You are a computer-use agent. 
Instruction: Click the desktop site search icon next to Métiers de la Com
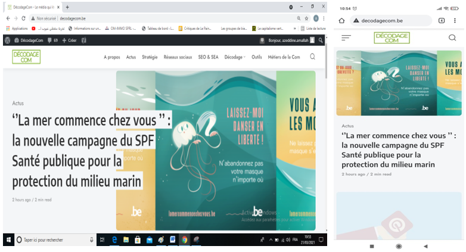[x=312, y=57]
